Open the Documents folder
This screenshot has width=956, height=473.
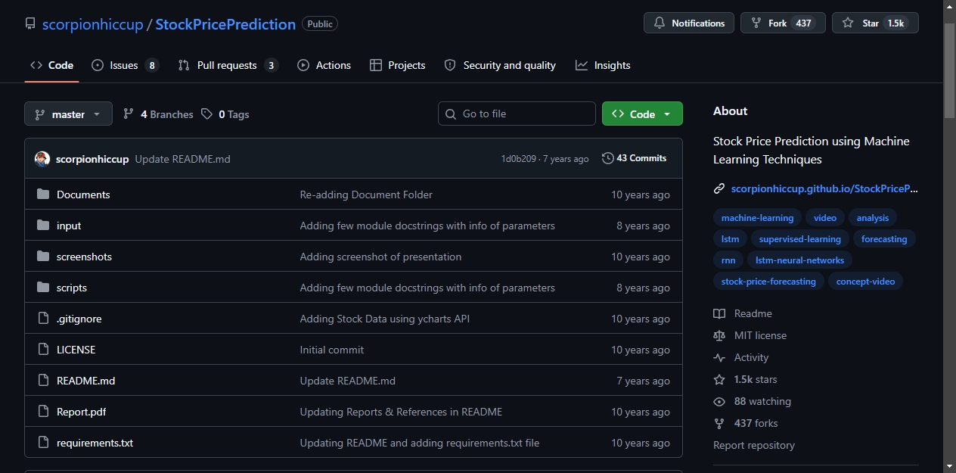pos(83,194)
